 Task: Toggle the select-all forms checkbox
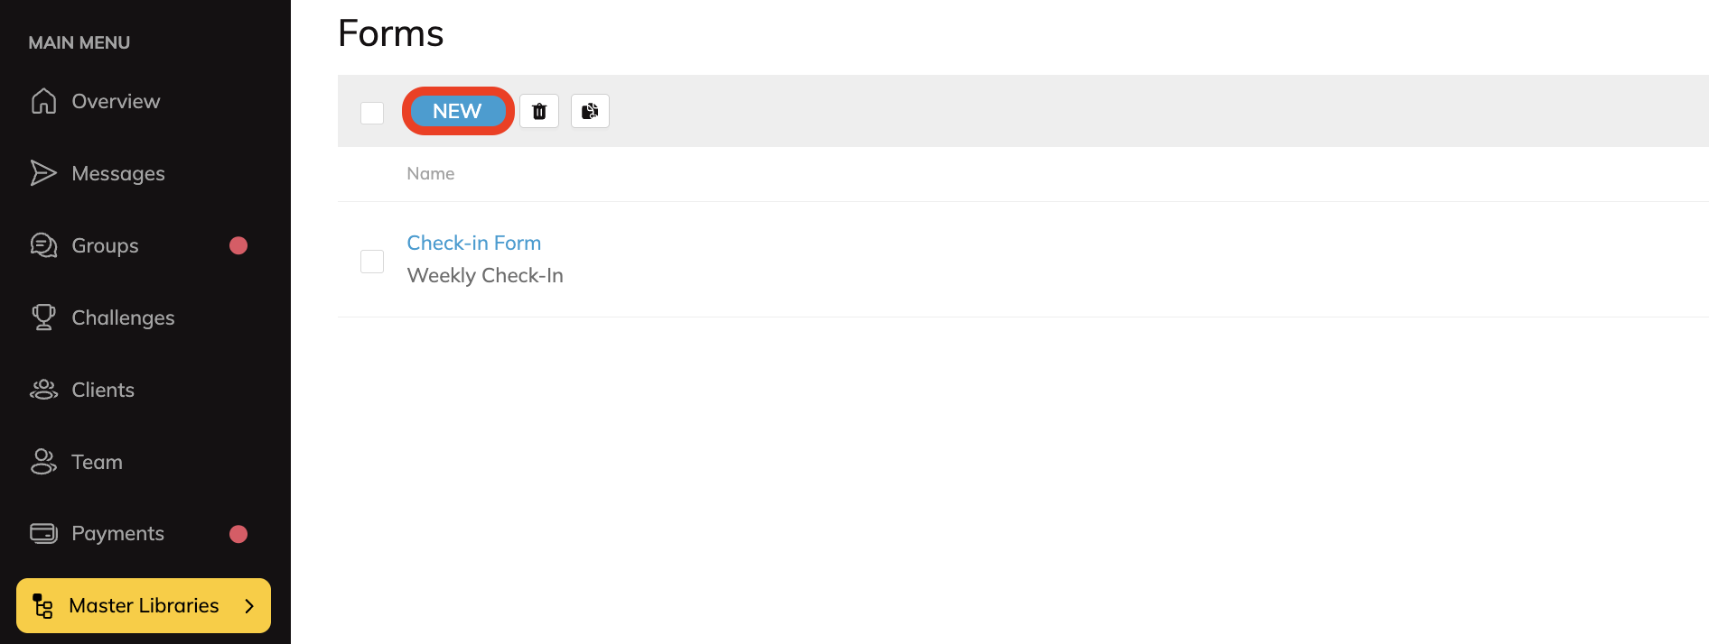372,113
